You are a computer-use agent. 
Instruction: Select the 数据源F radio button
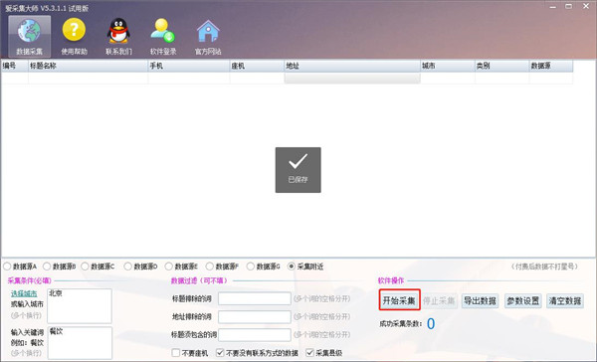click(x=209, y=267)
